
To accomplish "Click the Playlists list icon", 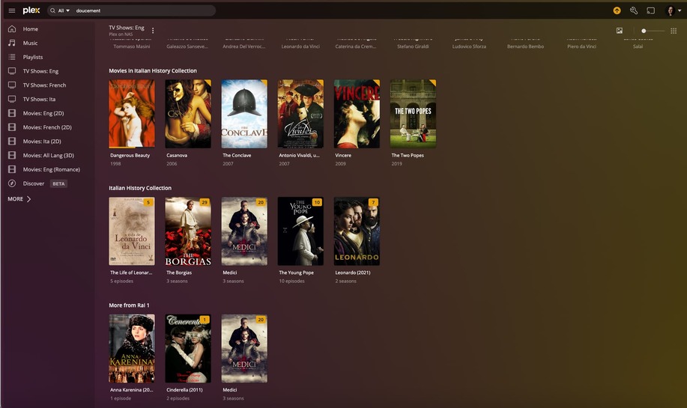I will coord(12,57).
